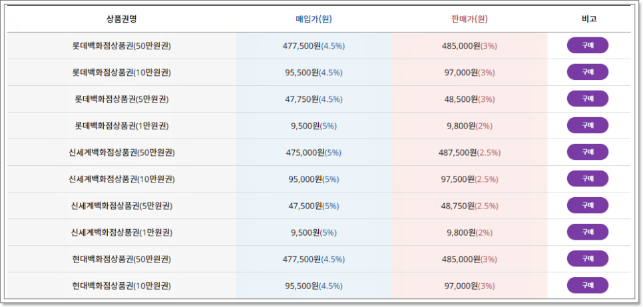Click 판매가 97,000원 in 롯데 10만원권 row

tap(469, 73)
